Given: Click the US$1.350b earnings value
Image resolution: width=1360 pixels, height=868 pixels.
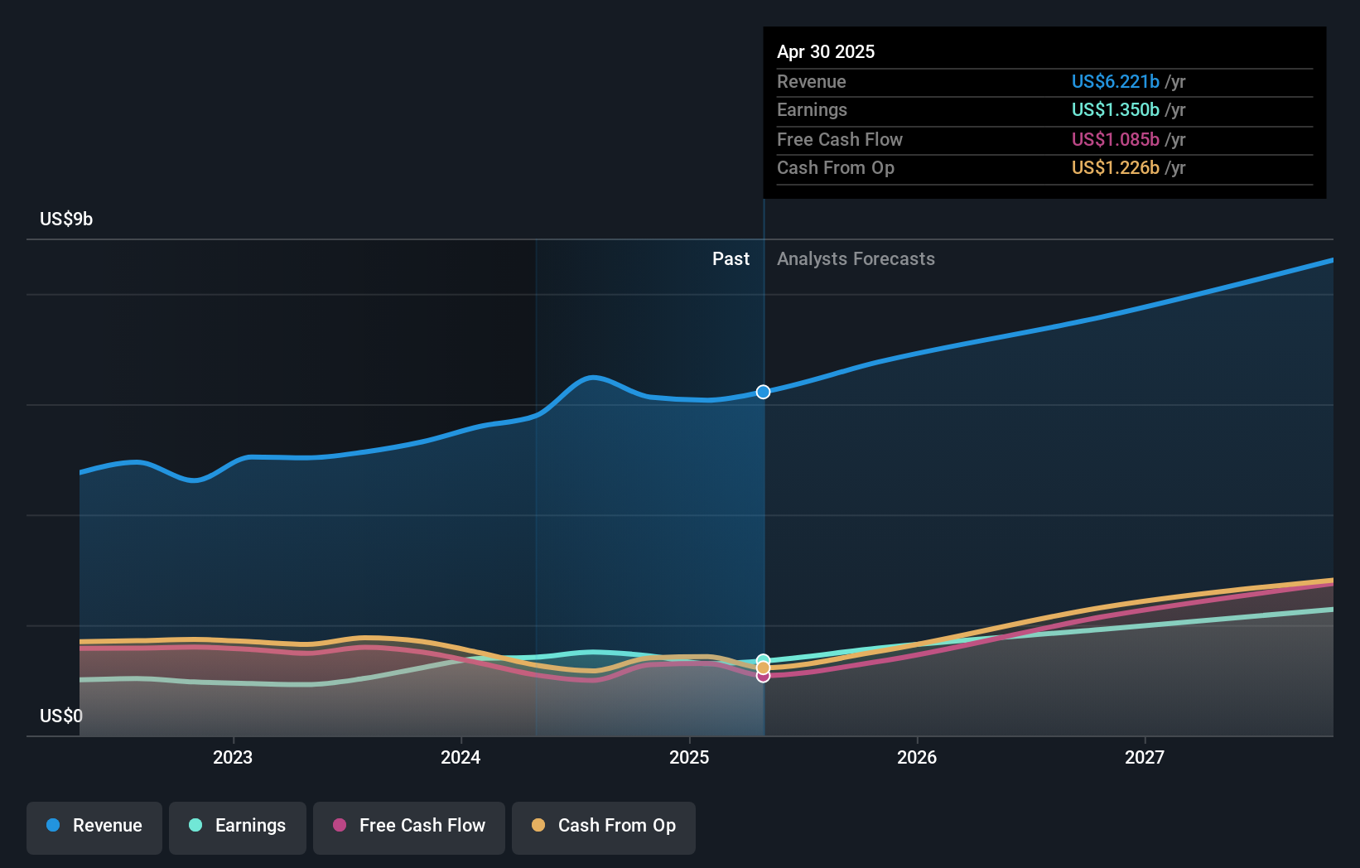Looking at the screenshot, I should (1116, 110).
